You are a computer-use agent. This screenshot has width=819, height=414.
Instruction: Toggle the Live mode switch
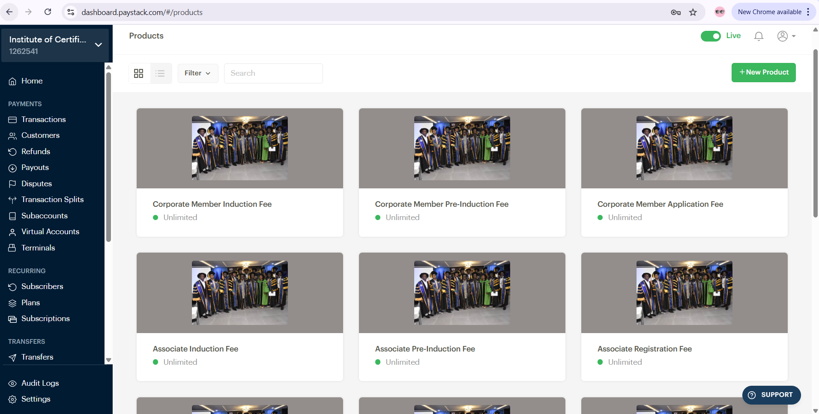(711, 36)
